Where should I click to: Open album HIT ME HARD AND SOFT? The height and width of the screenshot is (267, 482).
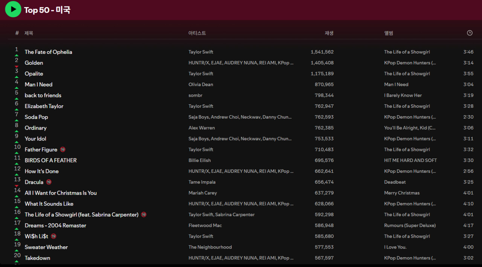[x=410, y=160]
